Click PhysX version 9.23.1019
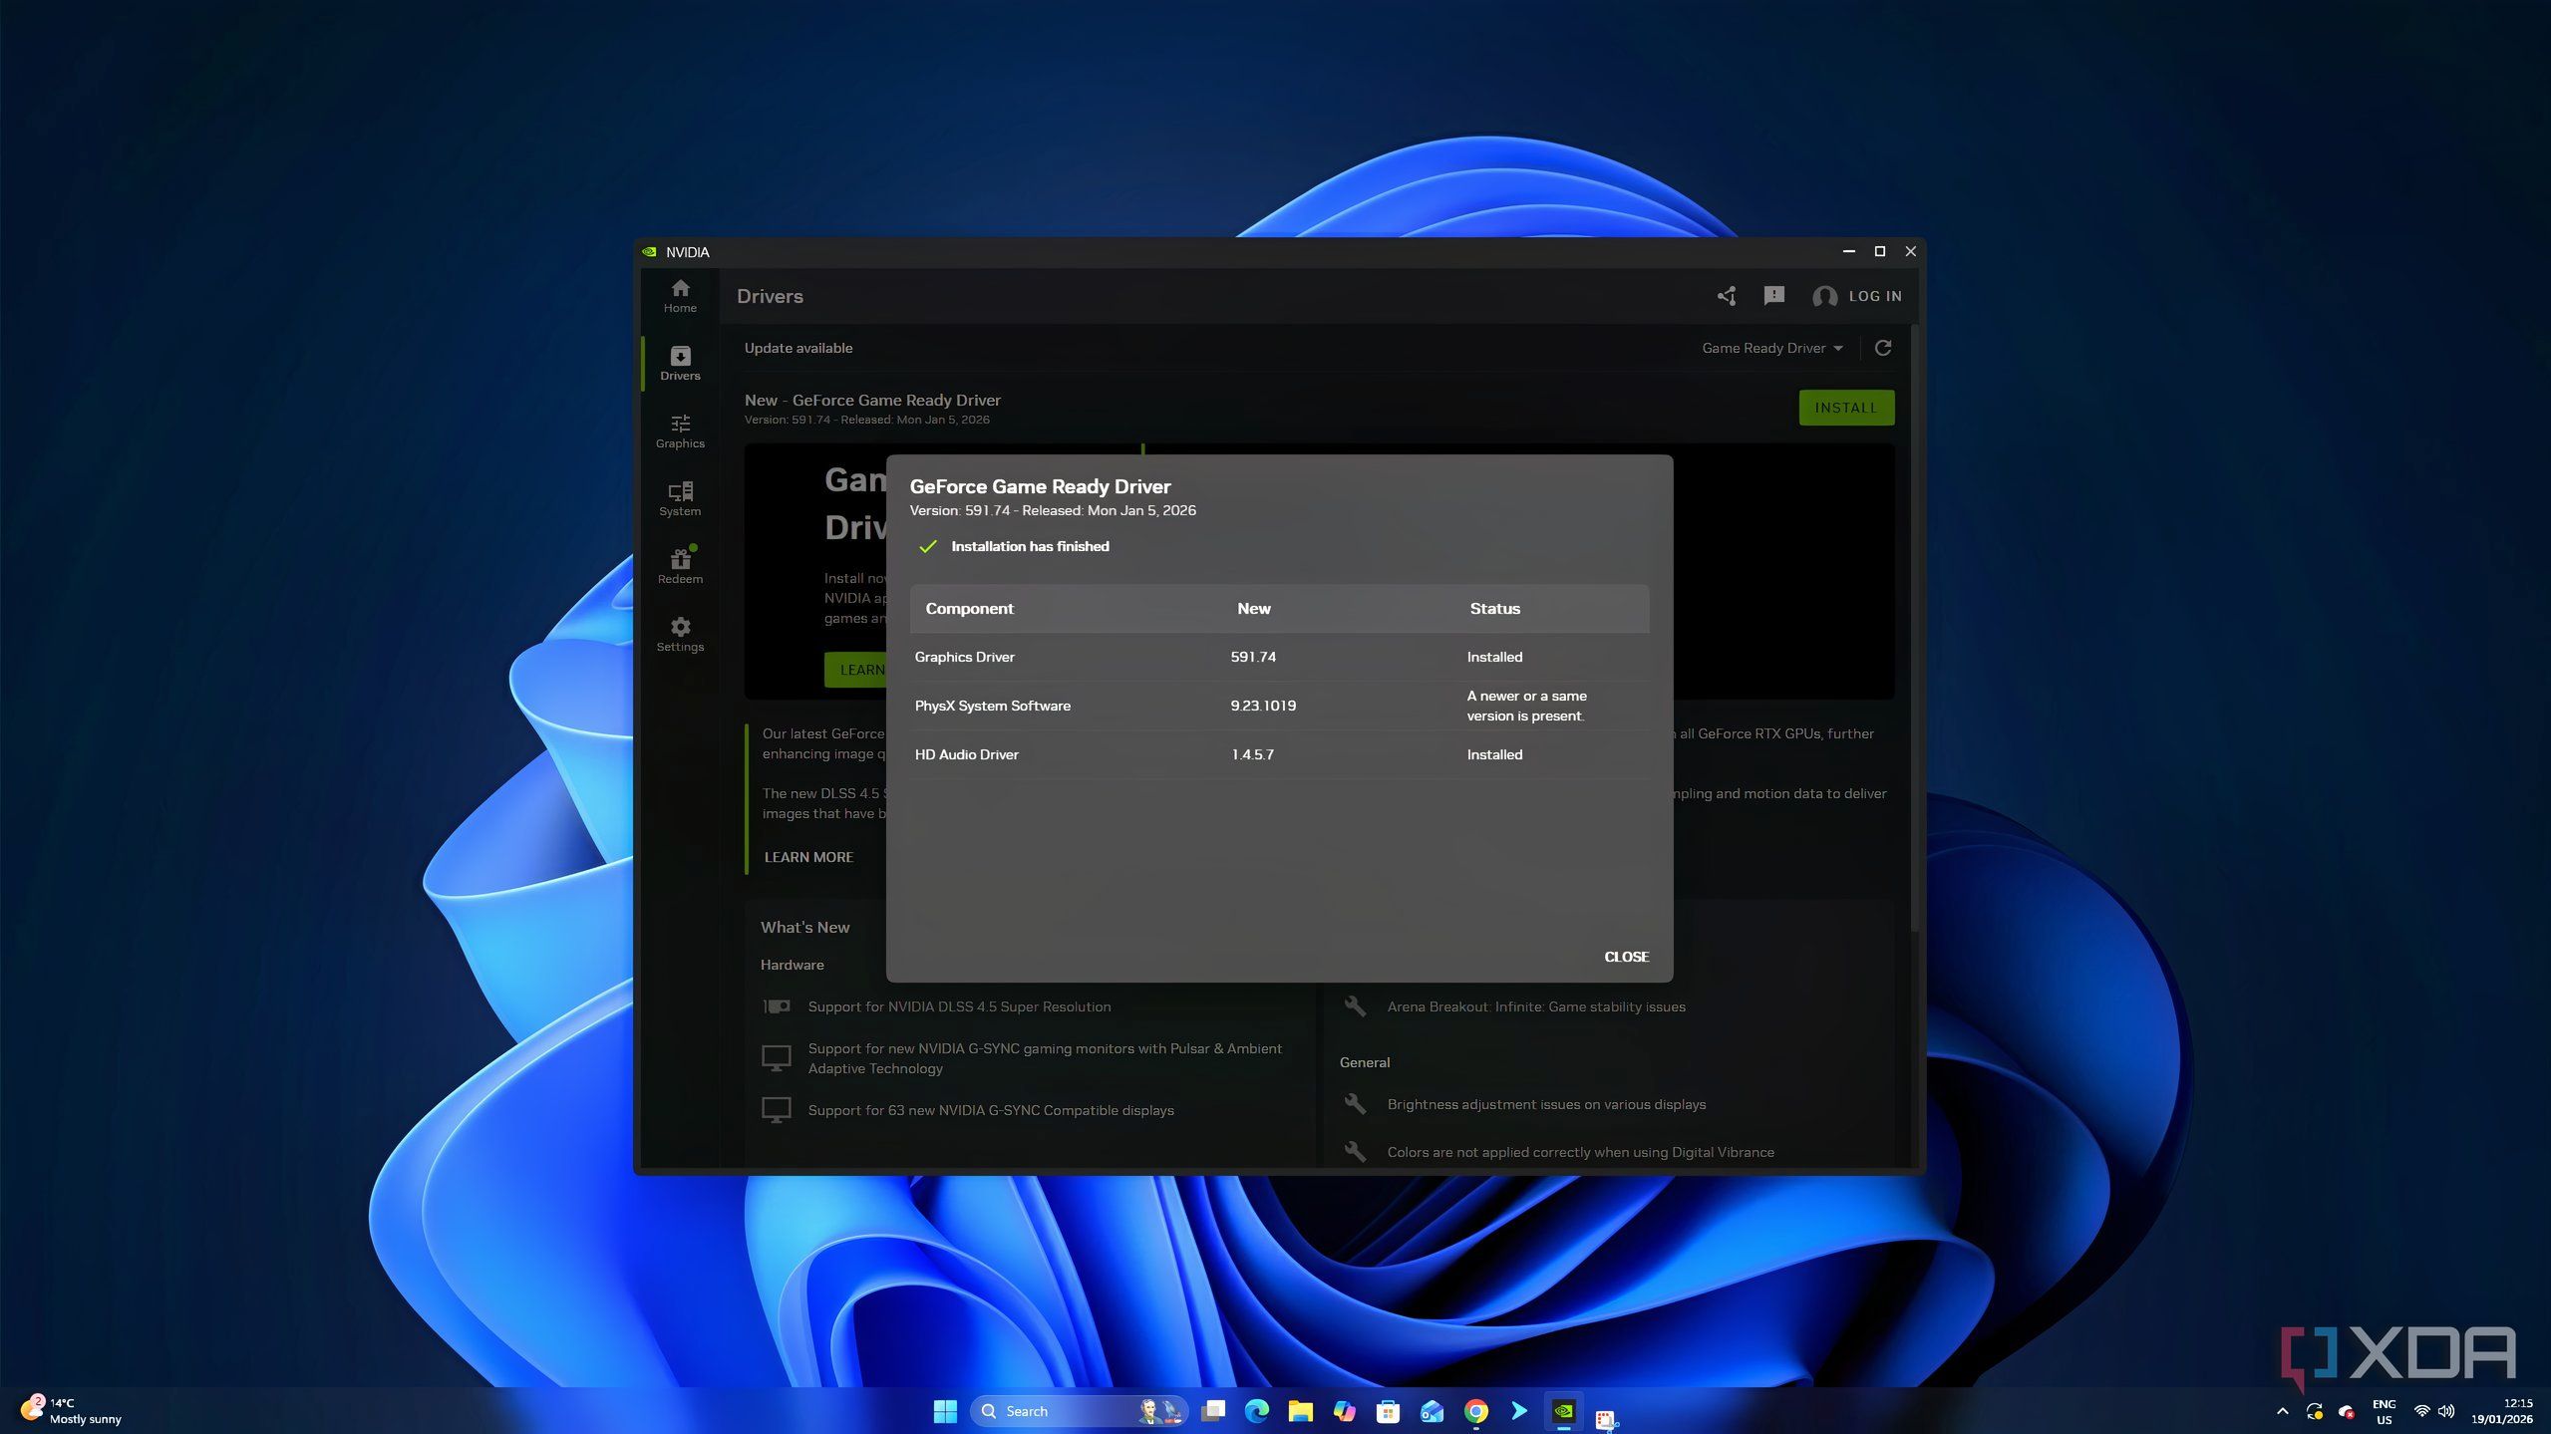The width and height of the screenshot is (2551, 1434). (x=1263, y=706)
